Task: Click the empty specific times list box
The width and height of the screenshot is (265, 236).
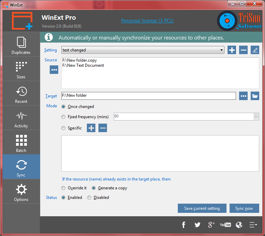Action: tap(160, 153)
